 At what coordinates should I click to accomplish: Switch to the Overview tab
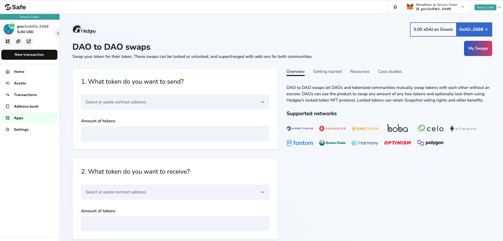(295, 72)
